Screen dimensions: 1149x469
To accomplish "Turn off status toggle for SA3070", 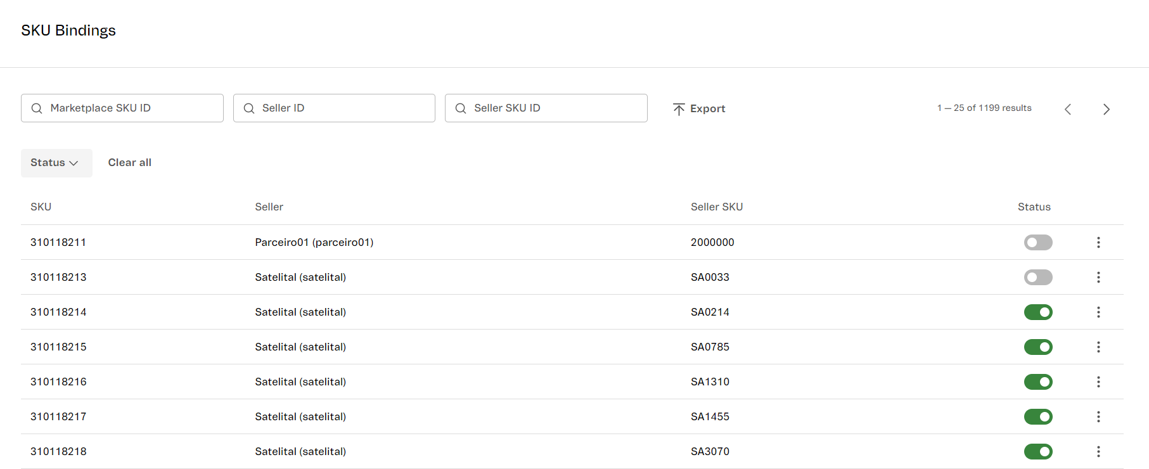I will click(1038, 451).
